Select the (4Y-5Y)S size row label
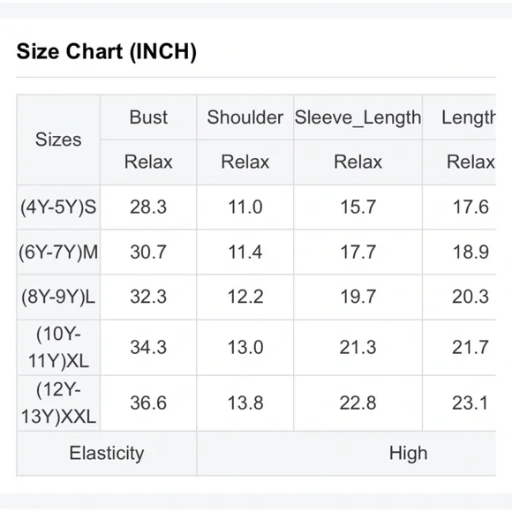This screenshot has width=512, height=512. pyautogui.click(x=58, y=207)
